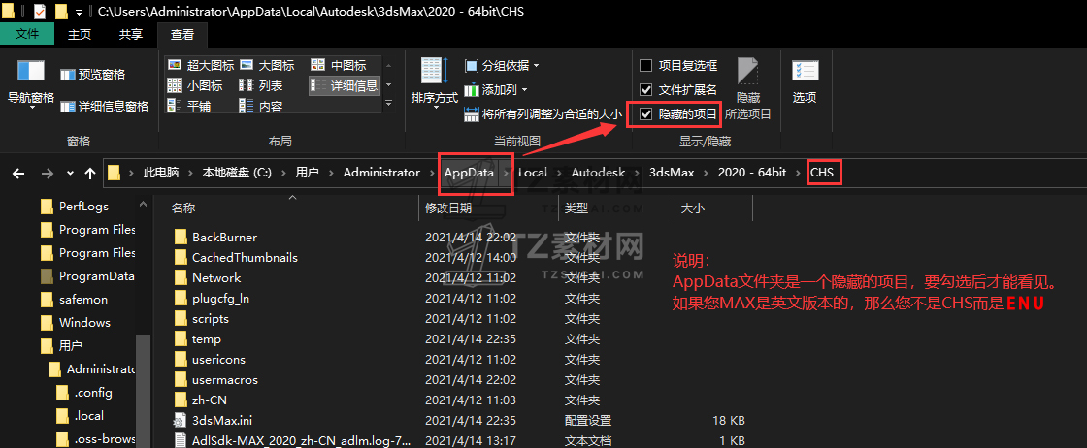Select the temp folder
The image size is (1087, 448).
207,339
